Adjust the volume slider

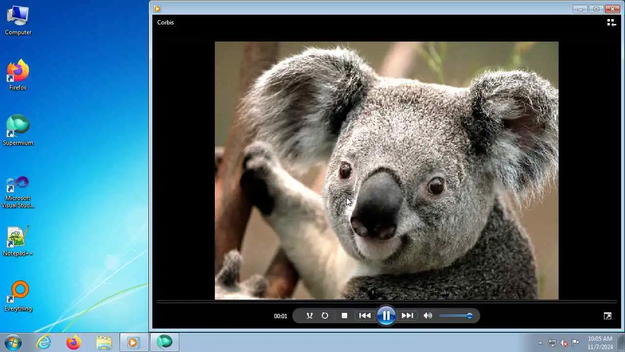pyautogui.click(x=456, y=316)
